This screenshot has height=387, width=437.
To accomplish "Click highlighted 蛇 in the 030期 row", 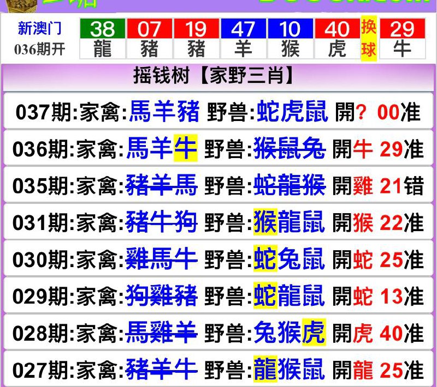I will pyautogui.click(x=265, y=258).
